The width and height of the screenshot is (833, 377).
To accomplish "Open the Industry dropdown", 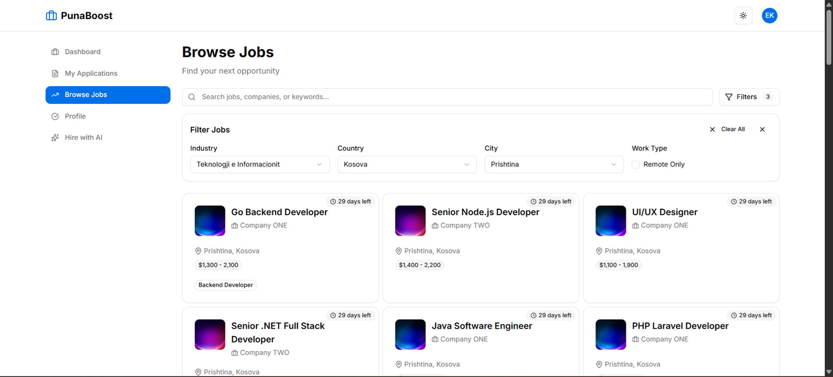I will 260,164.
